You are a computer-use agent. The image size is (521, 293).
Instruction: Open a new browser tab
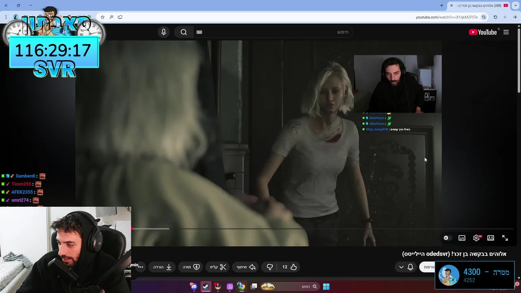442,5
